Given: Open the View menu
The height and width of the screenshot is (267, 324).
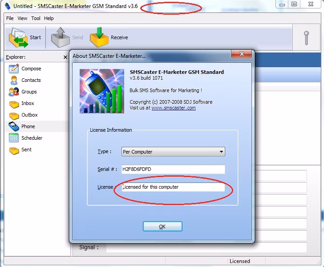Looking at the screenshot, I should click(22, 18).
